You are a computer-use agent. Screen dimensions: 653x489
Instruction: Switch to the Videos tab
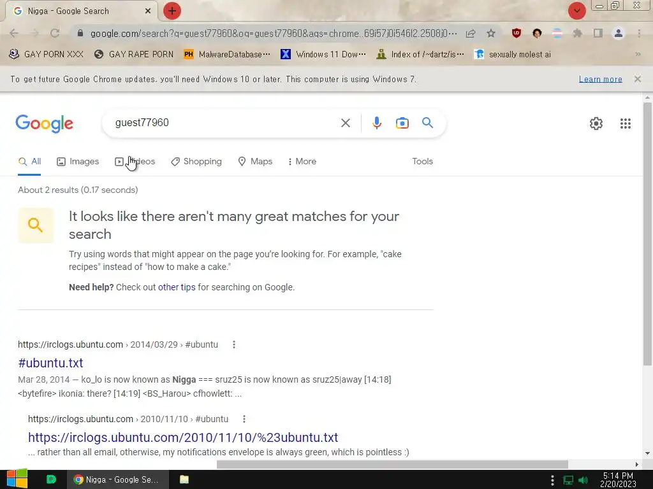click(135, 161)
